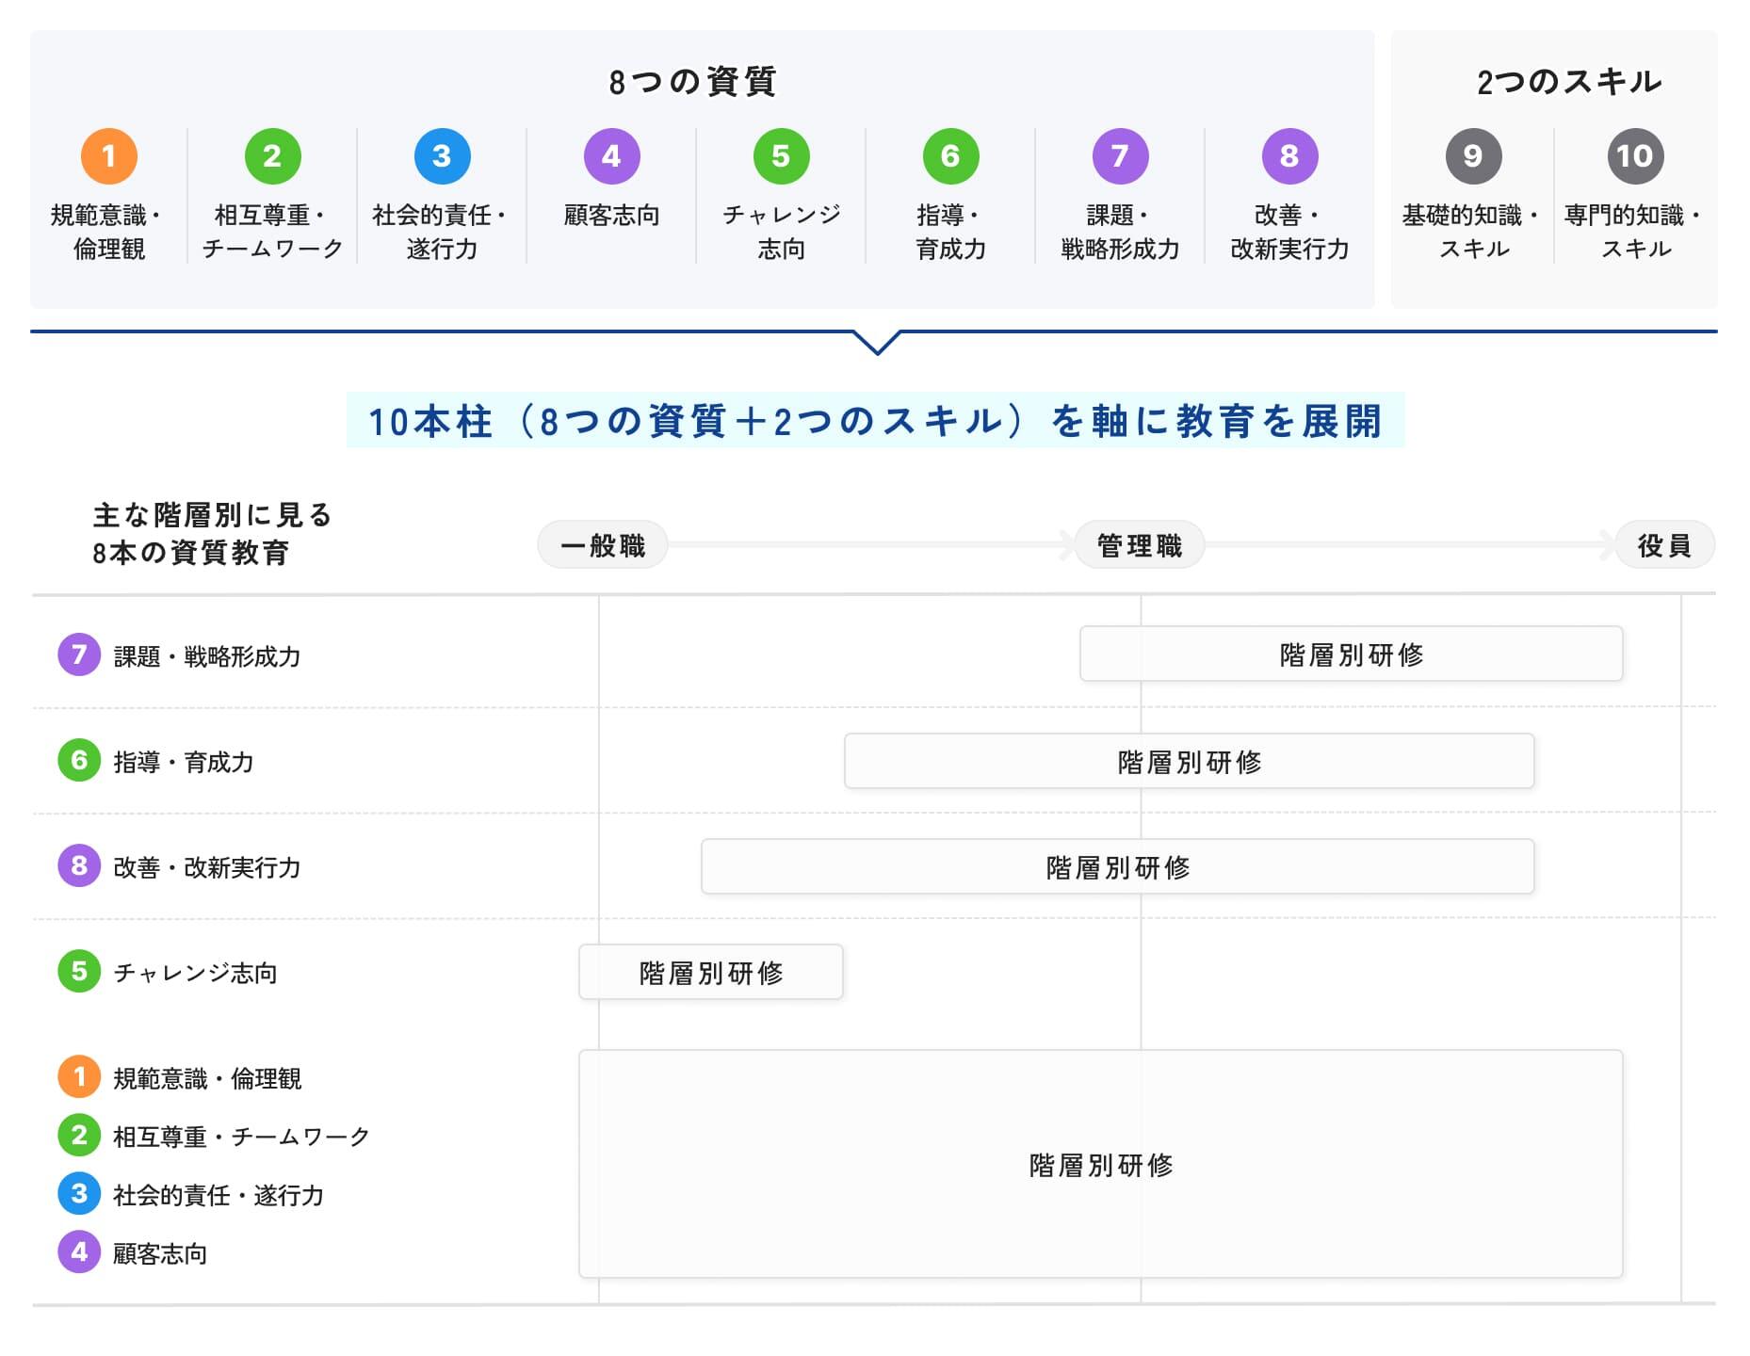
Task: Click the 階層別研修 box in the チャレンジ志向 row
Action: pos(710,973)
